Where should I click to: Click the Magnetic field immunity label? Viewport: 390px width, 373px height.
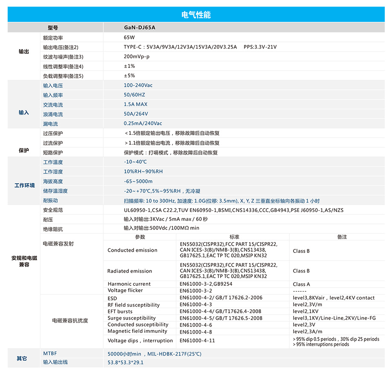(137, 331)
